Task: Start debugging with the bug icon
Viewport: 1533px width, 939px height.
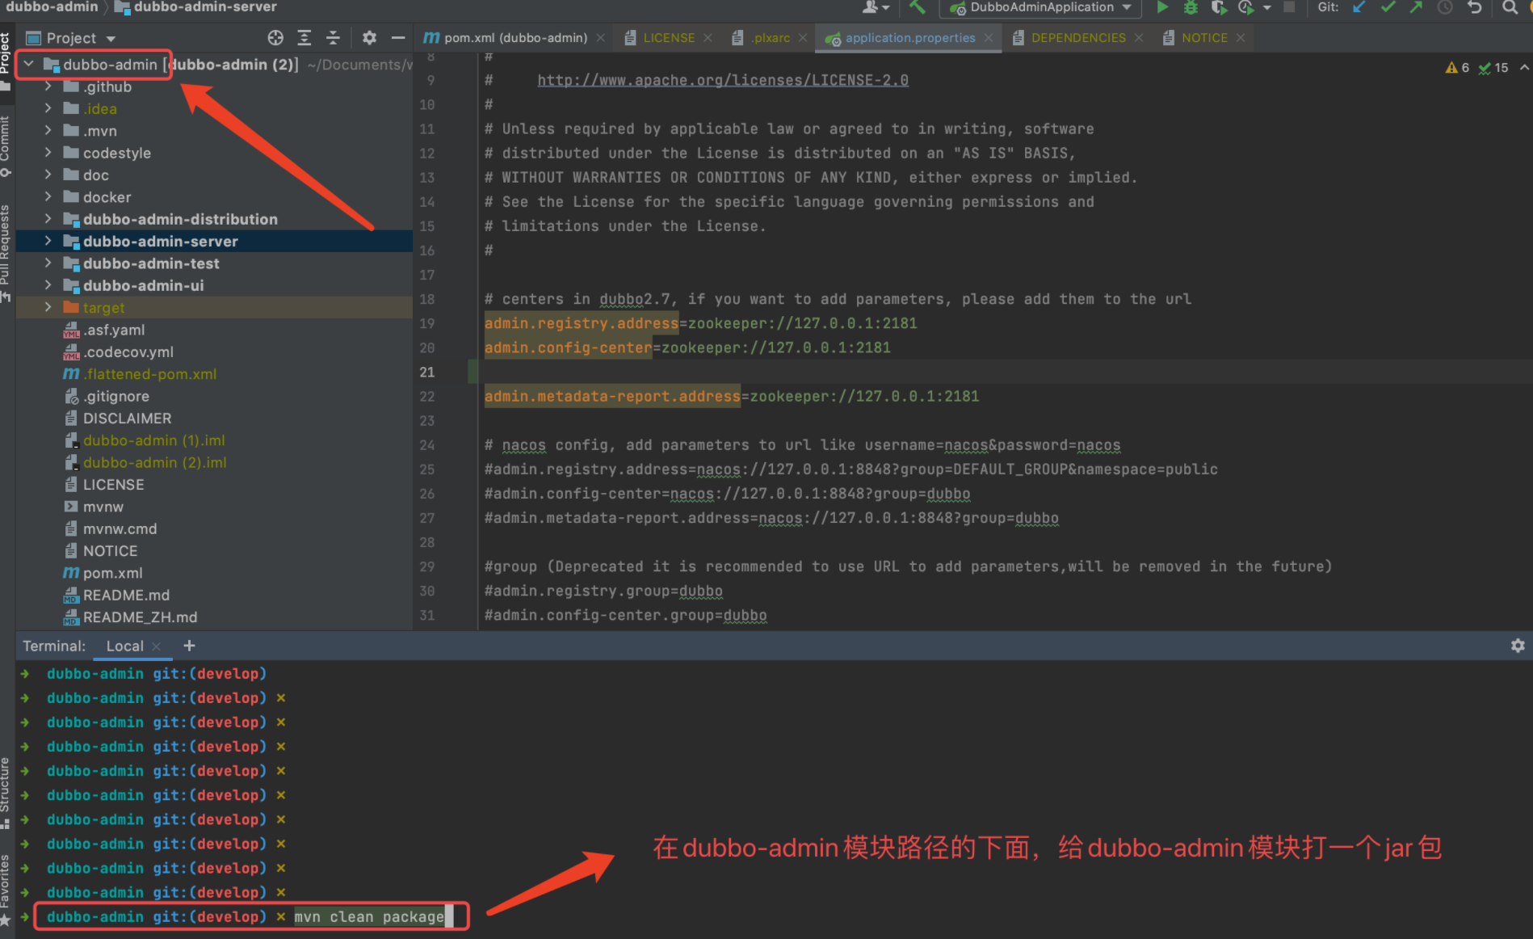Action: (x=1191, y=7)
